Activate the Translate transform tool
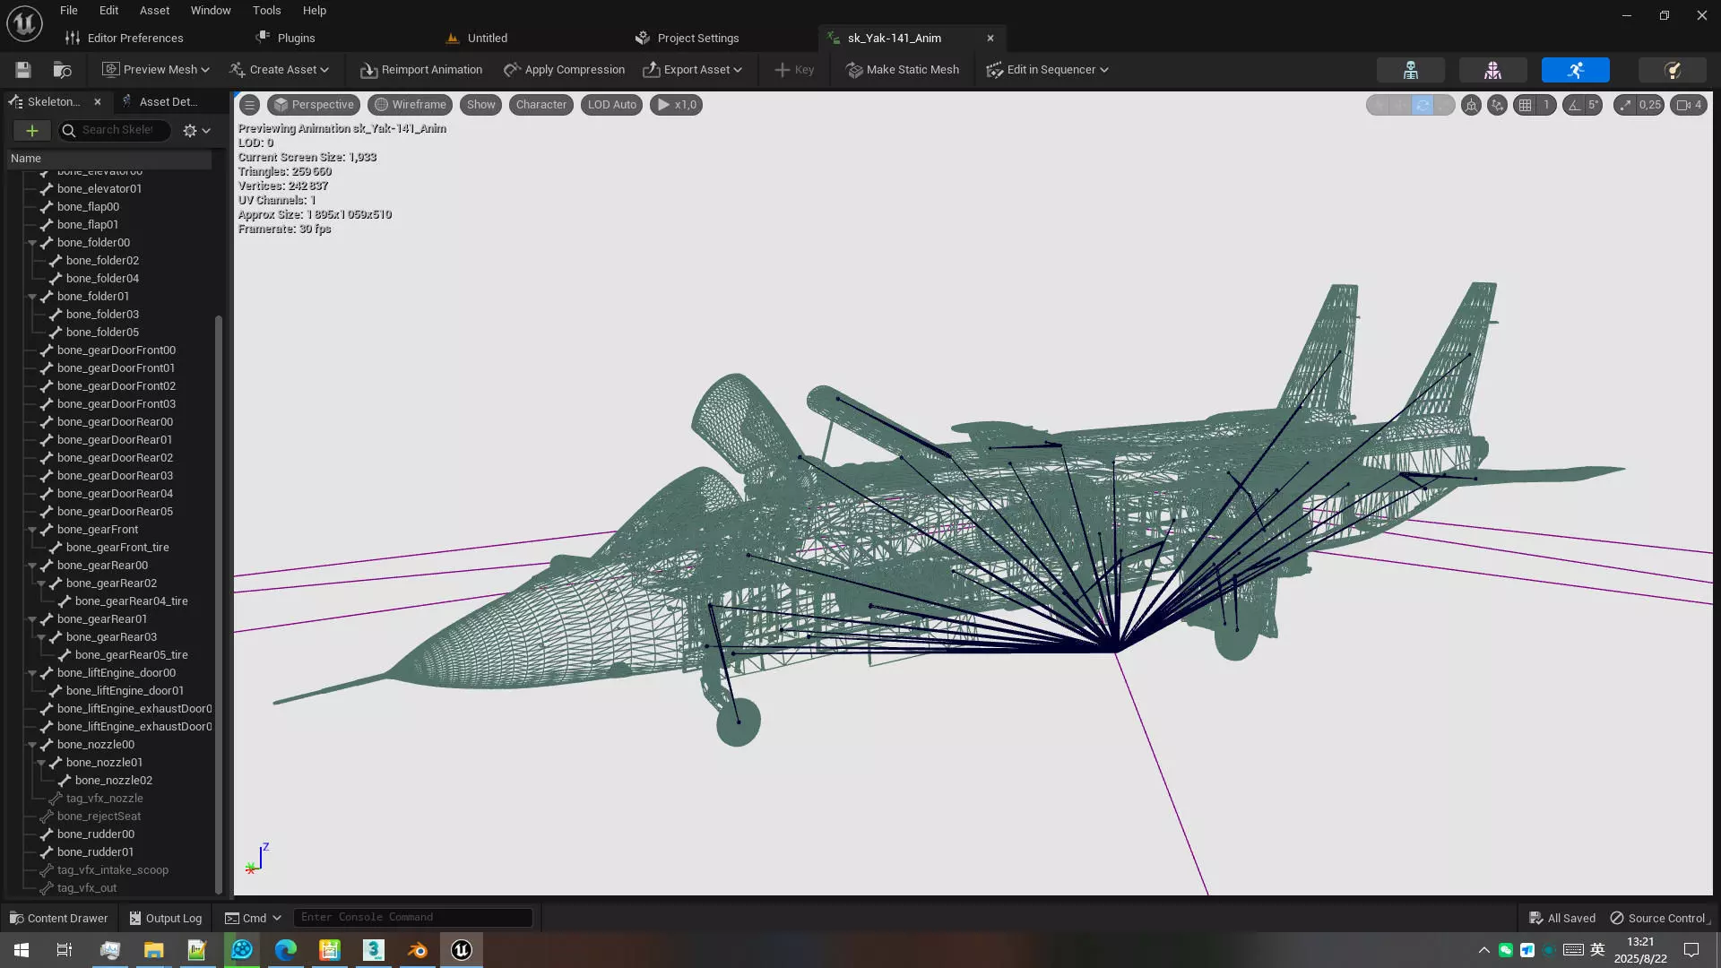This screenshot has width=1721, height=968. click(1401, 105)
